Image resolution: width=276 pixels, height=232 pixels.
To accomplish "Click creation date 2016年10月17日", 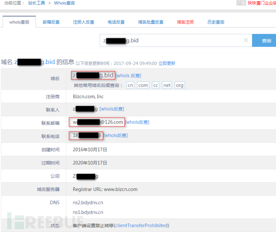I will tap(90, 150).
